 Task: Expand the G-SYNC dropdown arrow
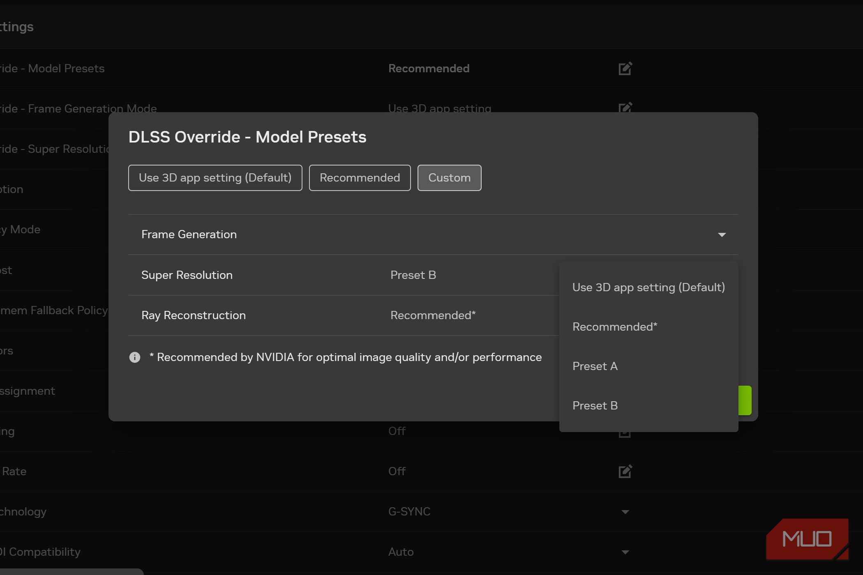point(625,512)
